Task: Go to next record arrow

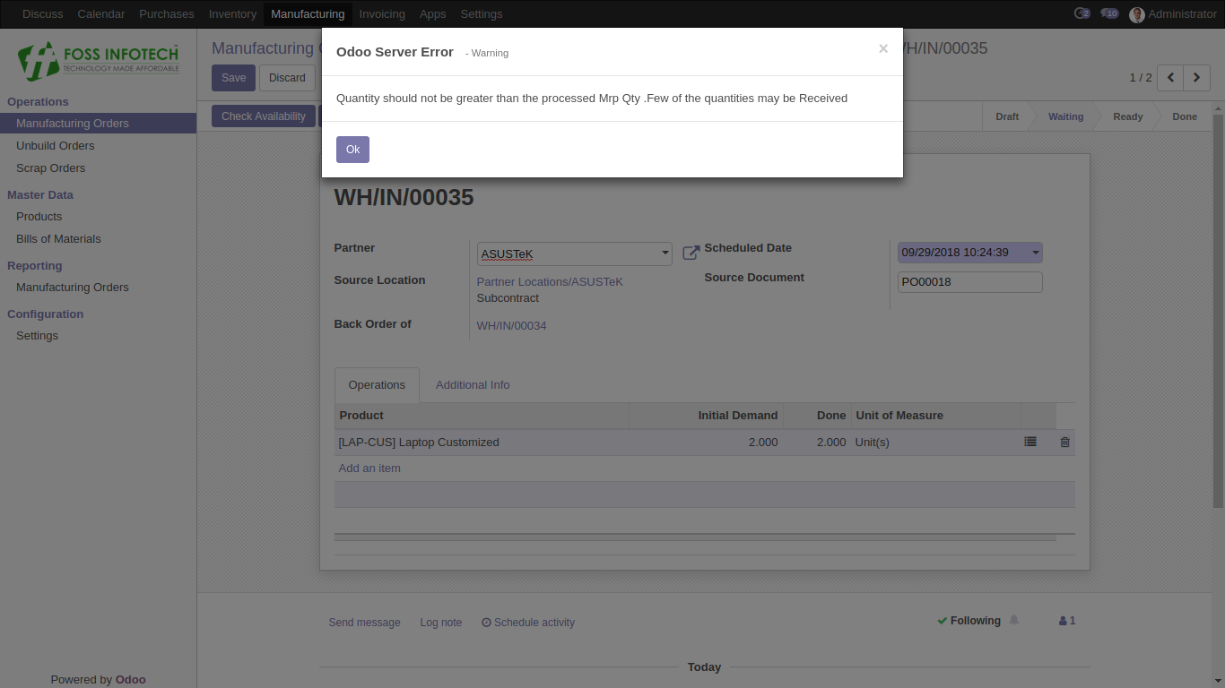Action: 1197,78
